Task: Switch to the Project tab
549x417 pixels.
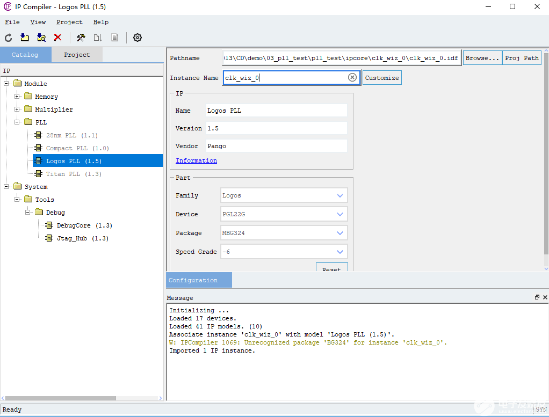Action: (x=77, y=55)
